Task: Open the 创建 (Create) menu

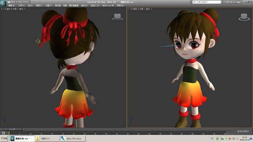Action: (x=49, y=6)
